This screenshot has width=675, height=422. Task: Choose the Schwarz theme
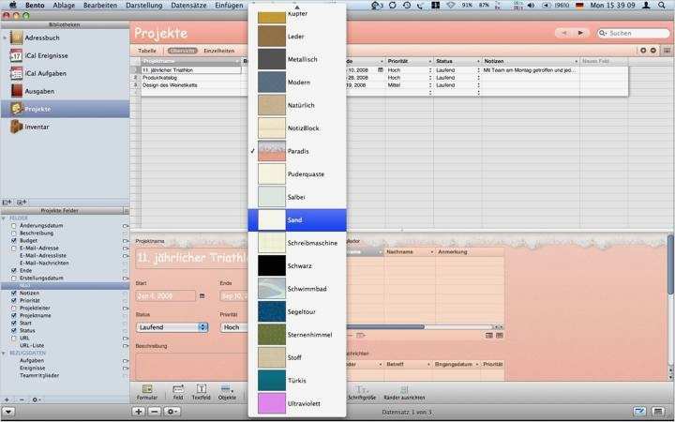tap(297, 265)
